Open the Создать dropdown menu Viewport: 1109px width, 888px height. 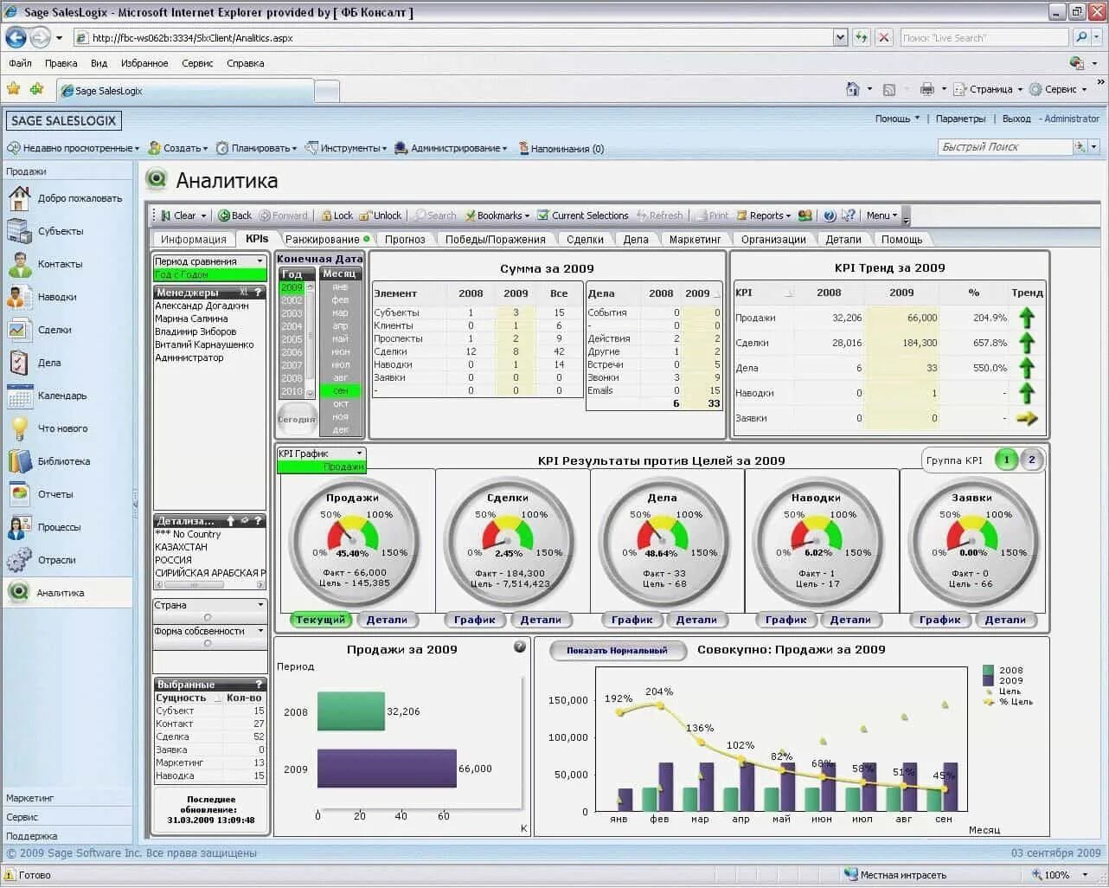tap(179, 149)
